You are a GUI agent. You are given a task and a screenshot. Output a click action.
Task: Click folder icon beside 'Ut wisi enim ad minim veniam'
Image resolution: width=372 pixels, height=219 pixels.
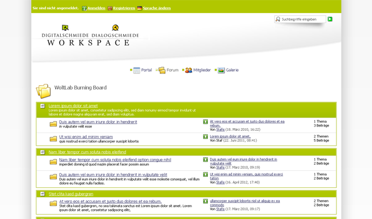pyautogui.click(x=53, y=139)
